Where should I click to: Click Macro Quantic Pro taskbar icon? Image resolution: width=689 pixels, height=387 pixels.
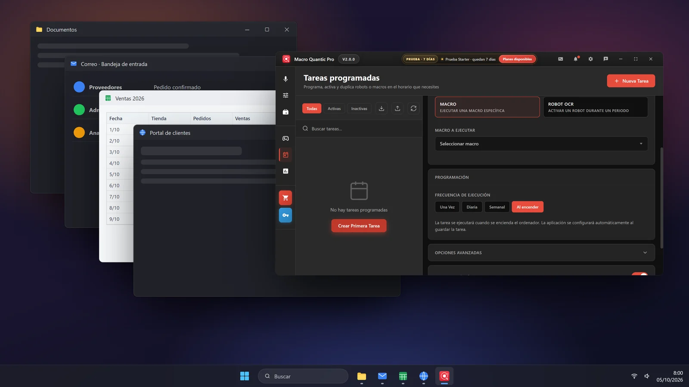click(444, 376)
